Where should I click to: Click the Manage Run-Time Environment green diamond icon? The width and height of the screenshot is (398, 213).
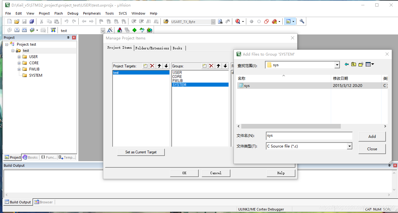point(134,30)
